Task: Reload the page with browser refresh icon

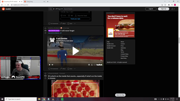Action: 8,5
